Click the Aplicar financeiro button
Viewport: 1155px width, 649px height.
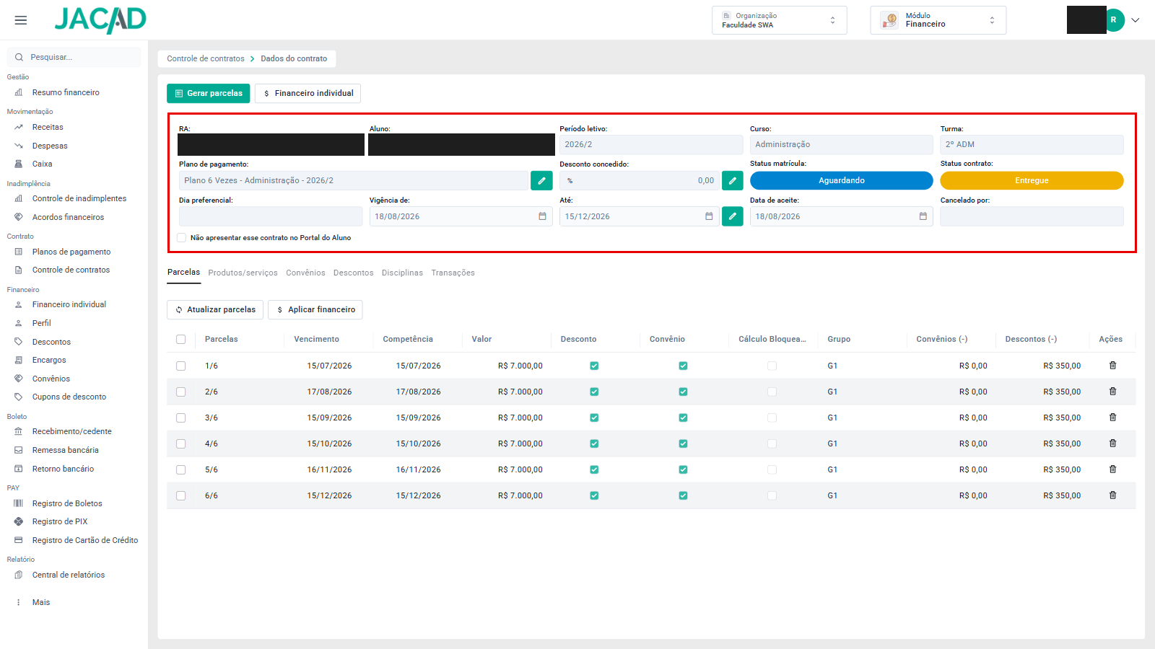[x=315, y=309]
